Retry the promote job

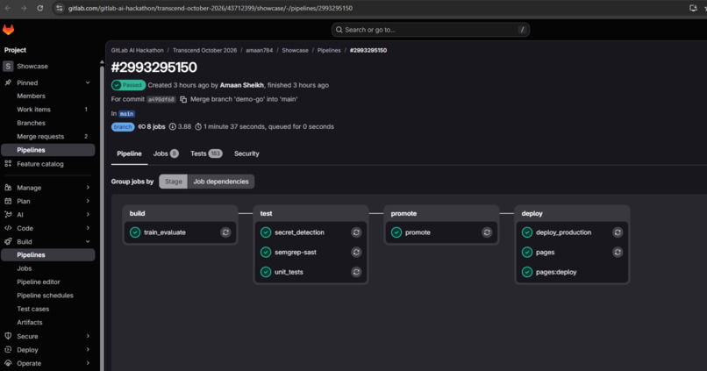[487, 232]
